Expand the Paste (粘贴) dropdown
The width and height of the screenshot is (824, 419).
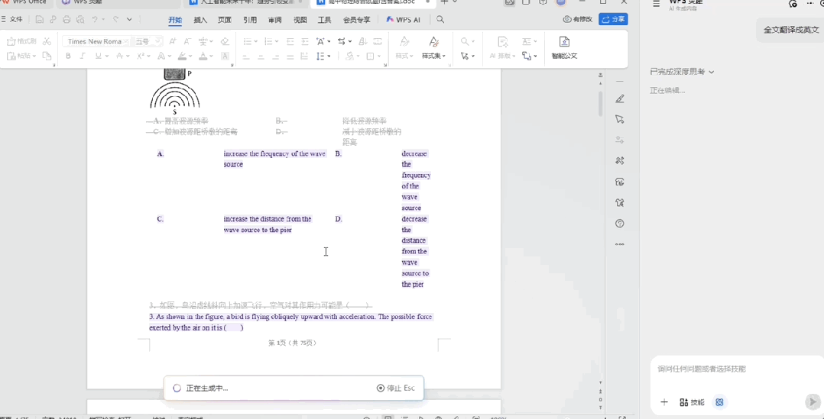coord(34,56)
